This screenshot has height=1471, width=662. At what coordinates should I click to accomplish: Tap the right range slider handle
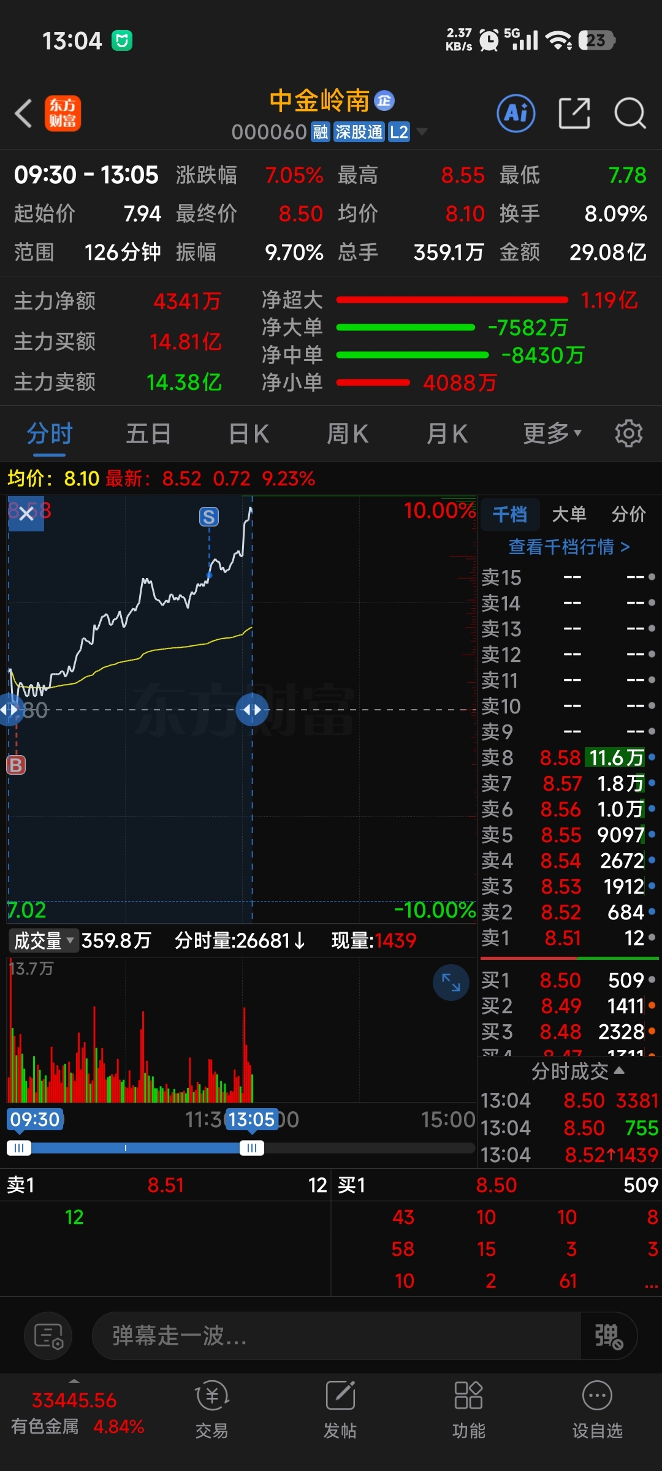pyautogui.click(x=251, y=1148)
